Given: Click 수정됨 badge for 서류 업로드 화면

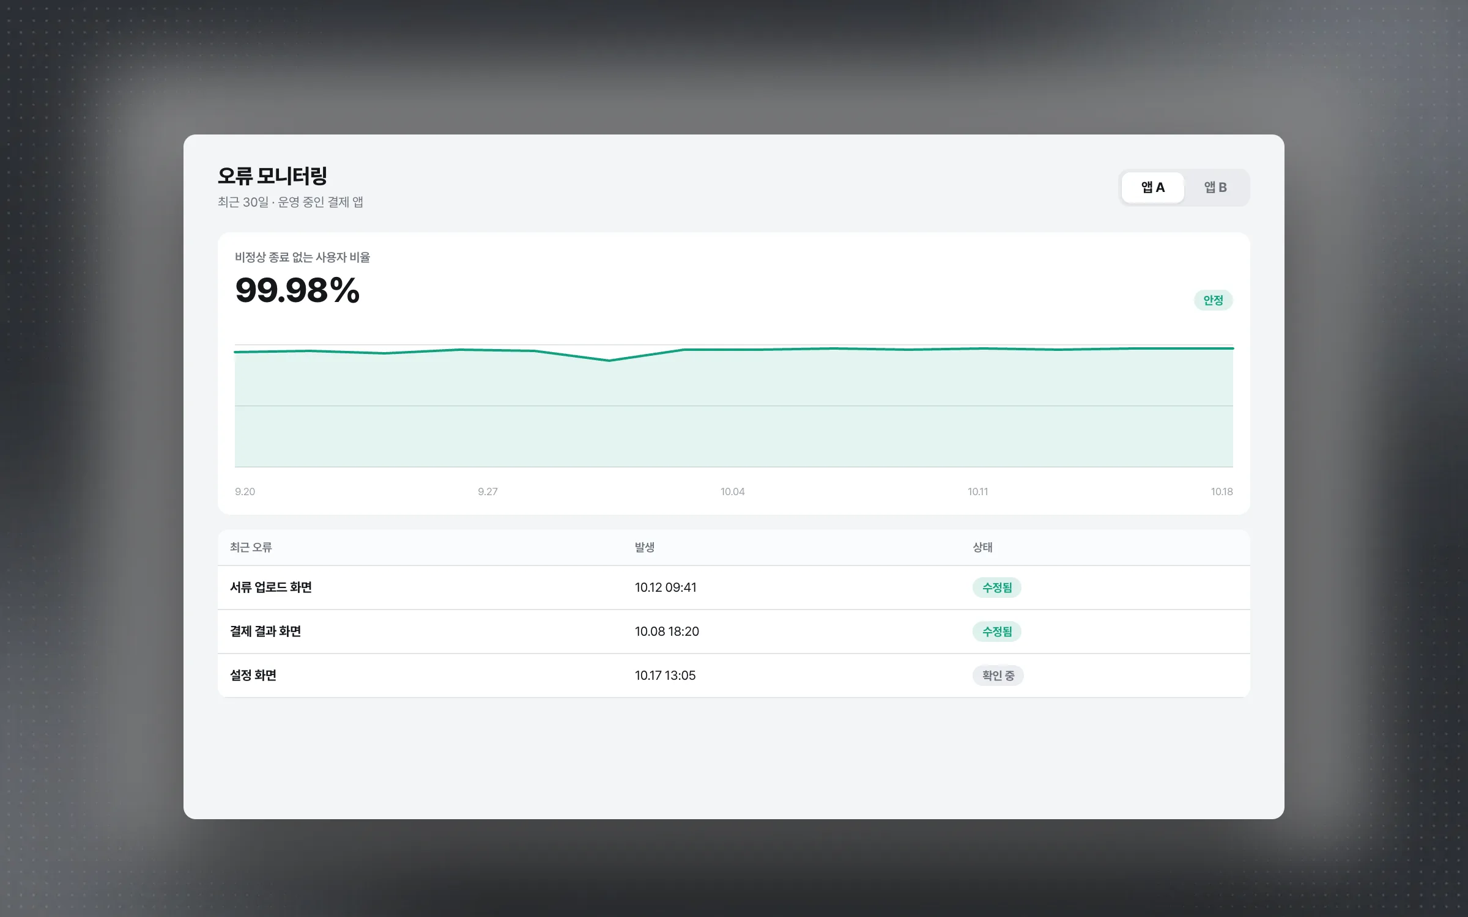Looking at the screenshot, I should [x=997, y=587].
